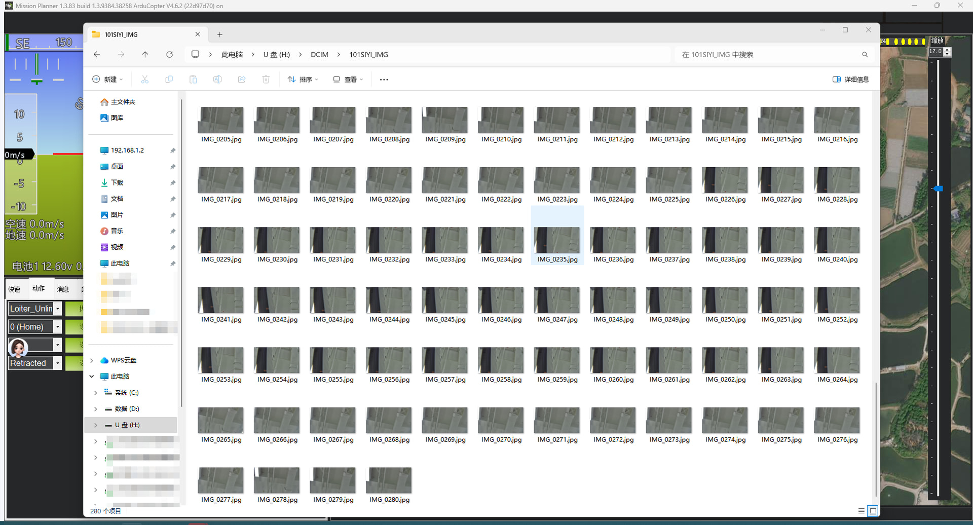
Task: Click the Delete trash icon
Action: pos(266,80)
